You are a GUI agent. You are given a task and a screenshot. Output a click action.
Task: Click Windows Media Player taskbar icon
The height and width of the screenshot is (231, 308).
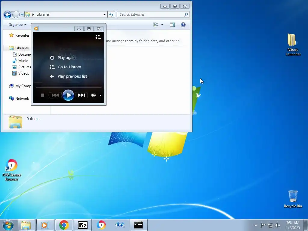pyautogui.click(x=45, y=225)
